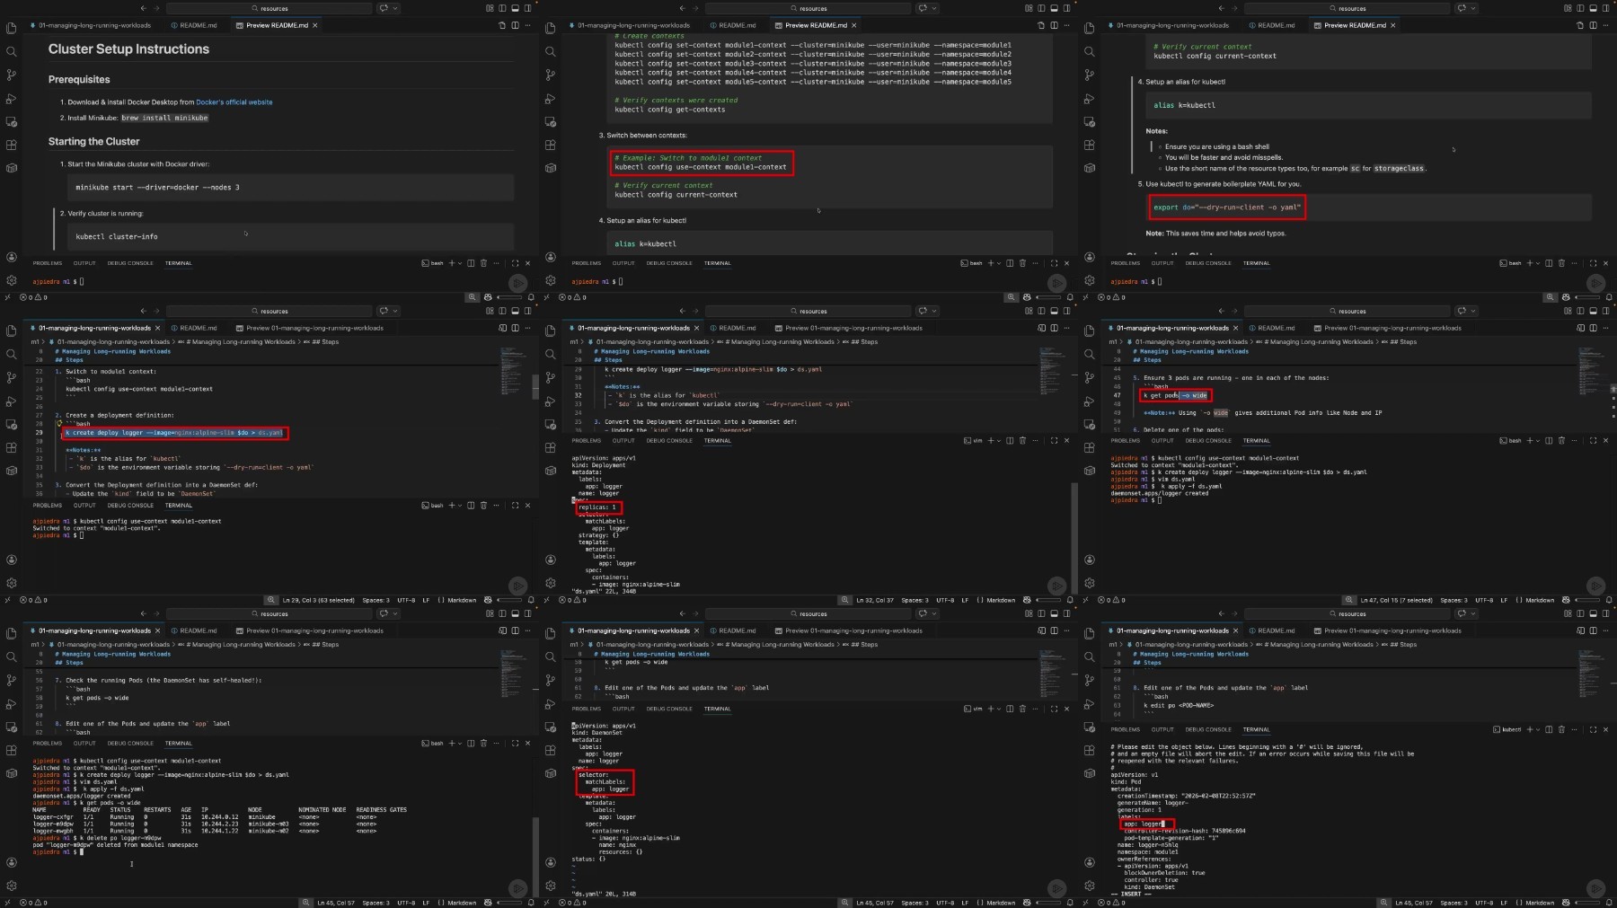Open Copilot status icon in bottom-center window
1617x908 pixels.
point(1027,903)
